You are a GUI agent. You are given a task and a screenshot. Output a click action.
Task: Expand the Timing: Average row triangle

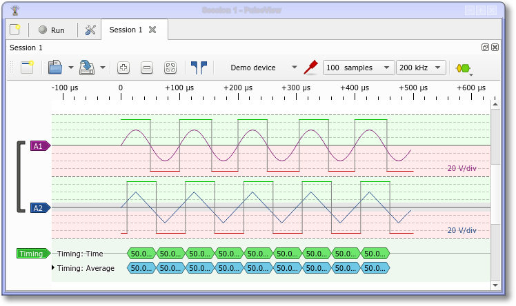(52, 267)
